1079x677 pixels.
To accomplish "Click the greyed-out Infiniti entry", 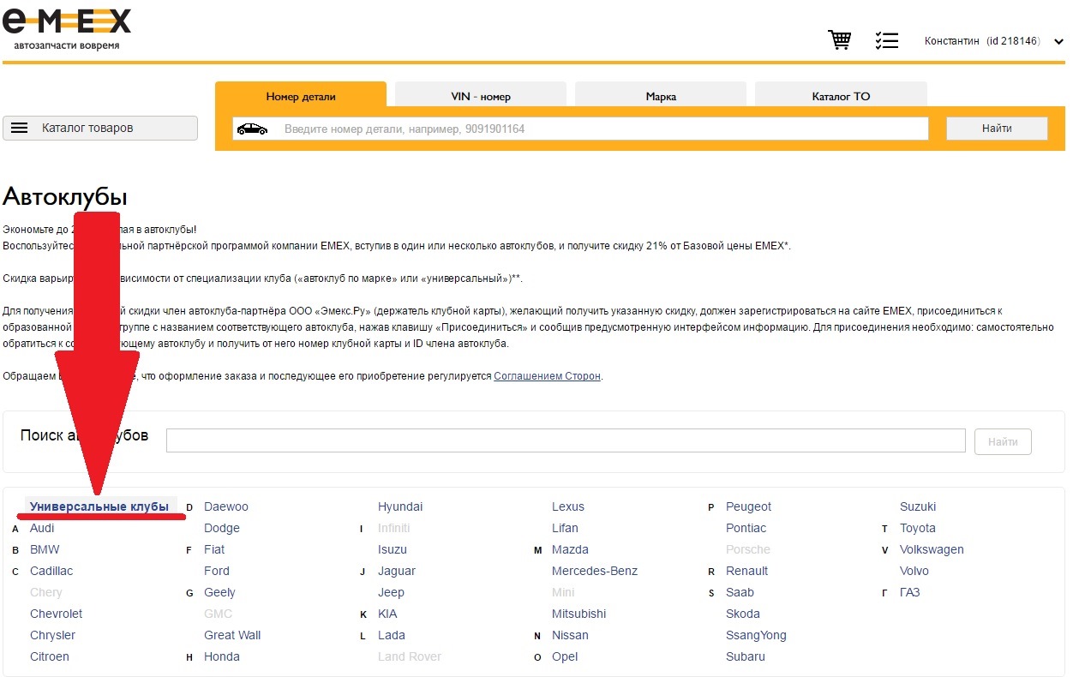I will [x=394, y=528].
